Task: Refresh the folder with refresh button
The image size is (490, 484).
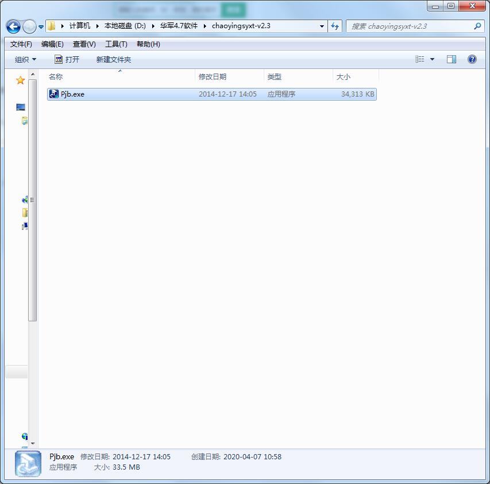Action: (x=335, y=26)
